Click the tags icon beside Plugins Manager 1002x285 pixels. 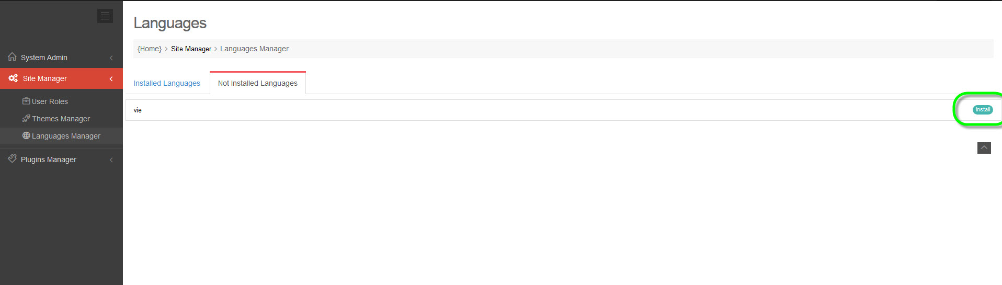click(x=13, y=159)
